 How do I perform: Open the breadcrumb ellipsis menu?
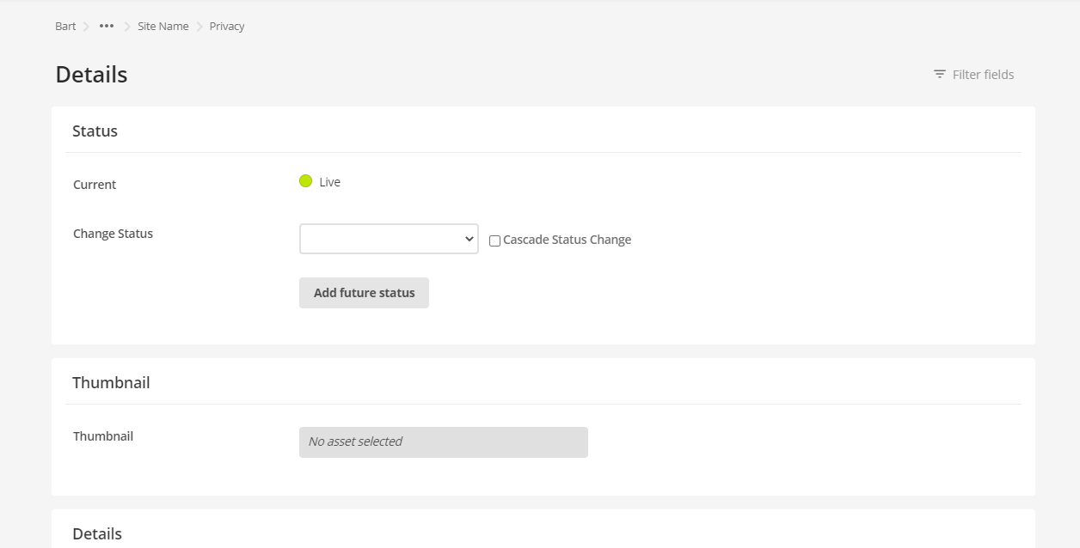107,26
